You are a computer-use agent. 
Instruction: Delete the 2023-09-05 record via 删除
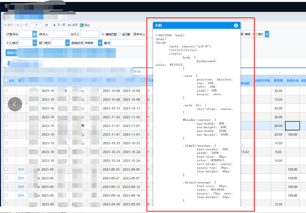[x=21, y=169]
